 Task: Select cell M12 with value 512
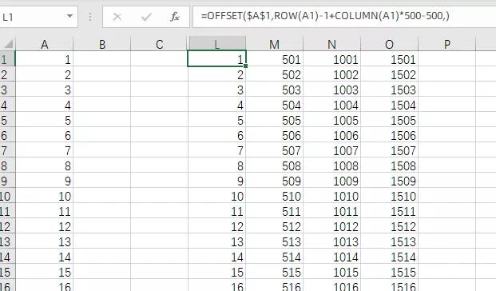[x=275, y=226]
